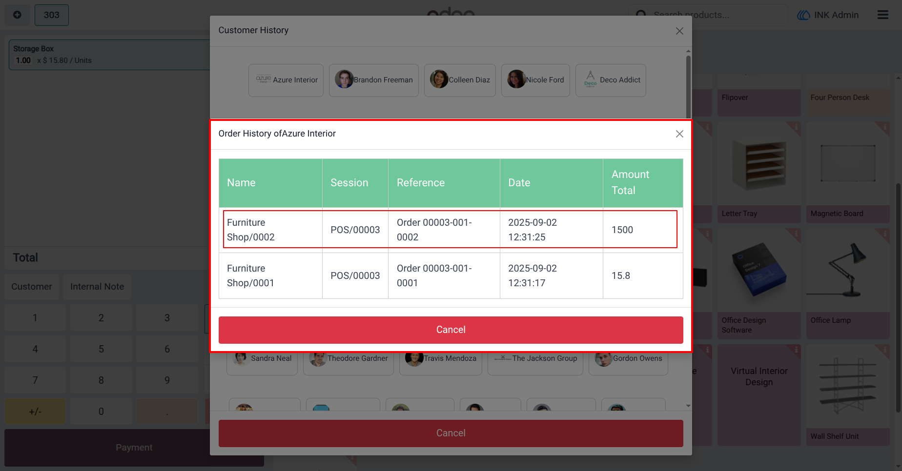
Task: Click the +/- numpad key
Action: pos(35,412)
